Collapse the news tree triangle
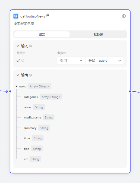The height and width of the screenshot is (183, 140). tap(17, 87)
